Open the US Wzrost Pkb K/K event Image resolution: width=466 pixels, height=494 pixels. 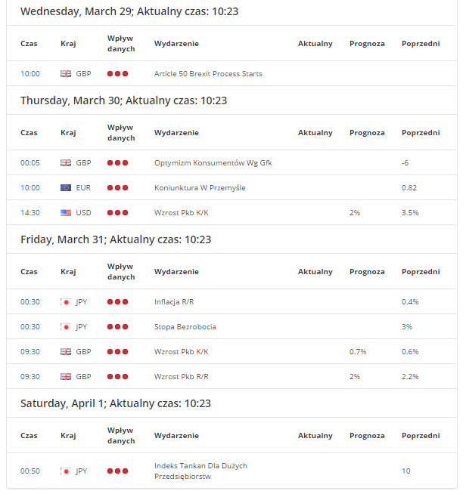coord(181,213)
